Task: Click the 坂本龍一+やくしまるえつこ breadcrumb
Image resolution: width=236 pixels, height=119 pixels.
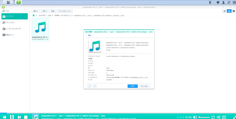Action: [62, 15]
